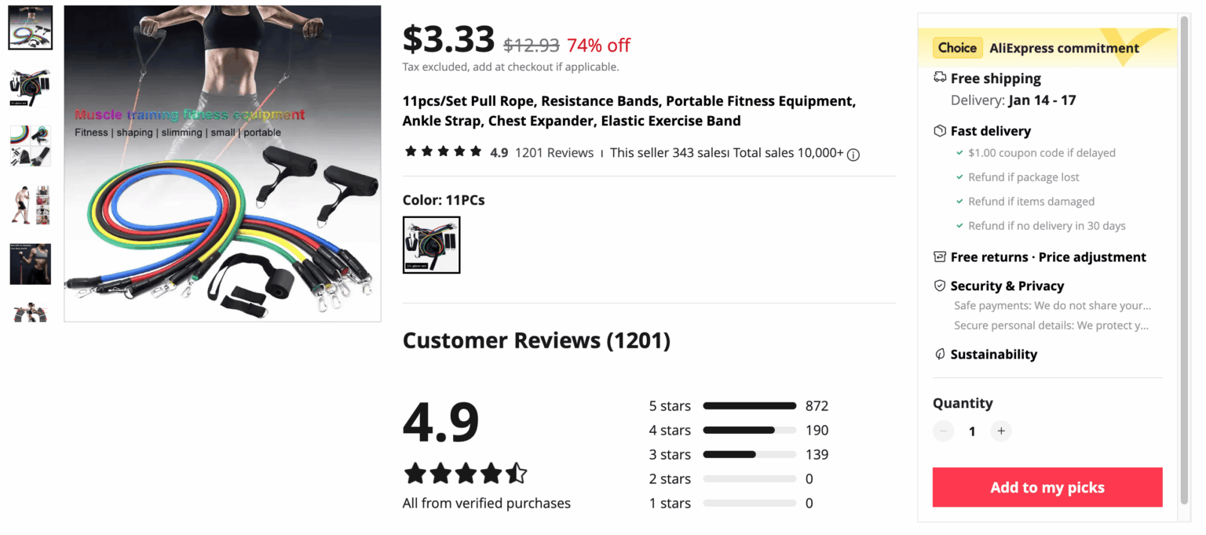This screenshot has width=1206, height=535.
Task: Click the Add to my picks button
Action: (1047, 487)
